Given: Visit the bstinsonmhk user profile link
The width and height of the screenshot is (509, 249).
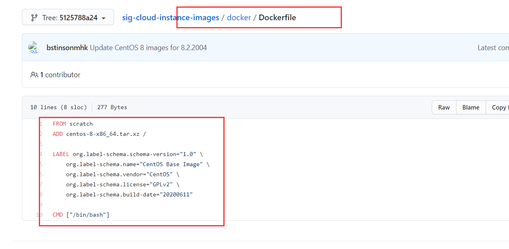Looking at the screenshot, I should tap(67, 48).
